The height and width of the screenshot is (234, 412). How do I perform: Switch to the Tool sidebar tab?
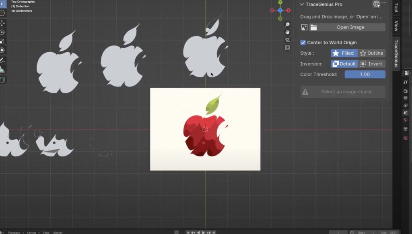(396, 8)
